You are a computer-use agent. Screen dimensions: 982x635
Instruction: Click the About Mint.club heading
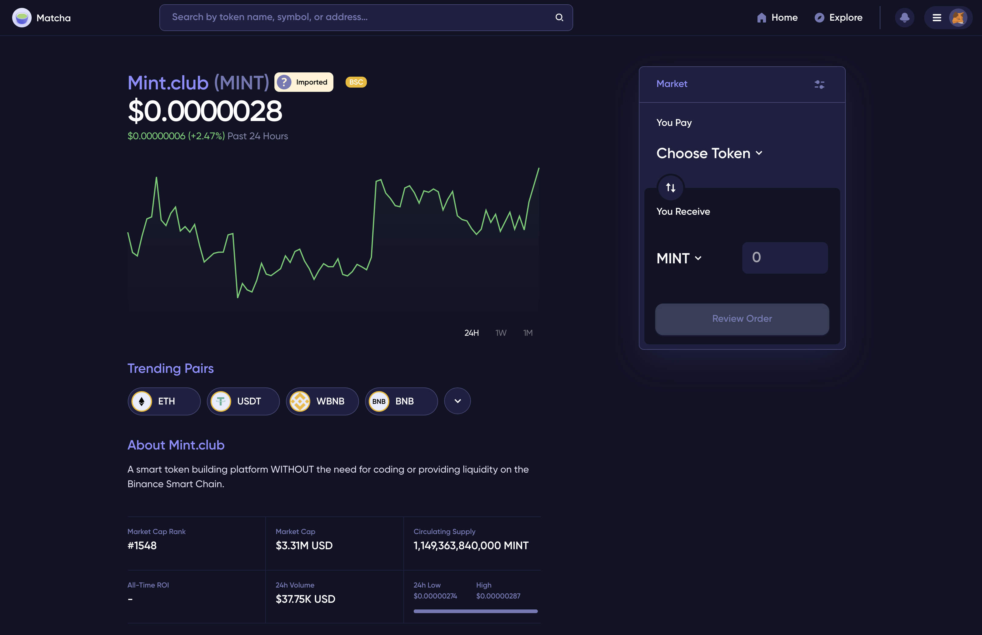pyautogui.click(x=176, y=445)
